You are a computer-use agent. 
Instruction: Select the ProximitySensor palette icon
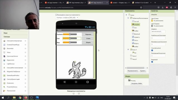4,87
